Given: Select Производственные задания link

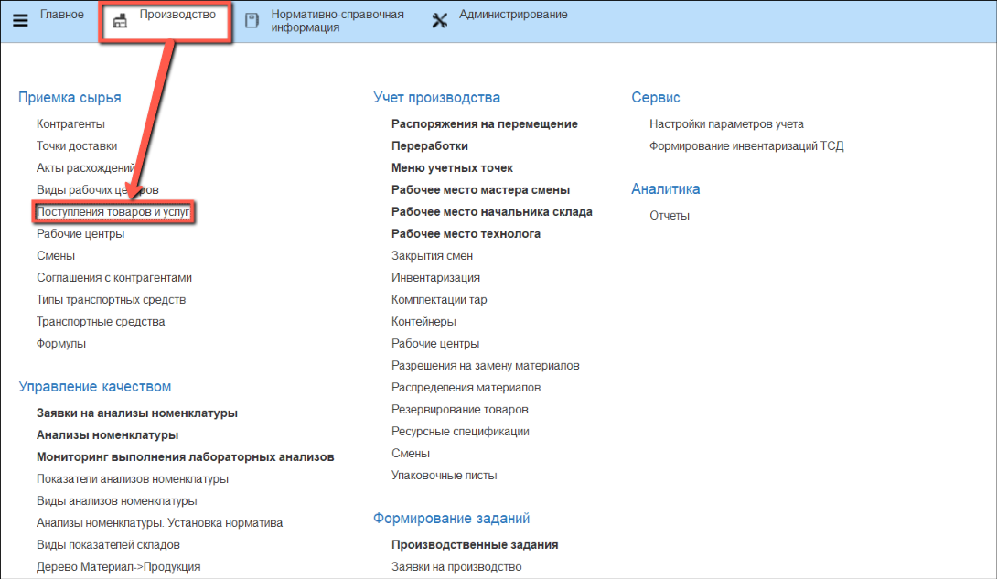Looking at the screenshot, I should pyautogui.click(x=475, y=545).
